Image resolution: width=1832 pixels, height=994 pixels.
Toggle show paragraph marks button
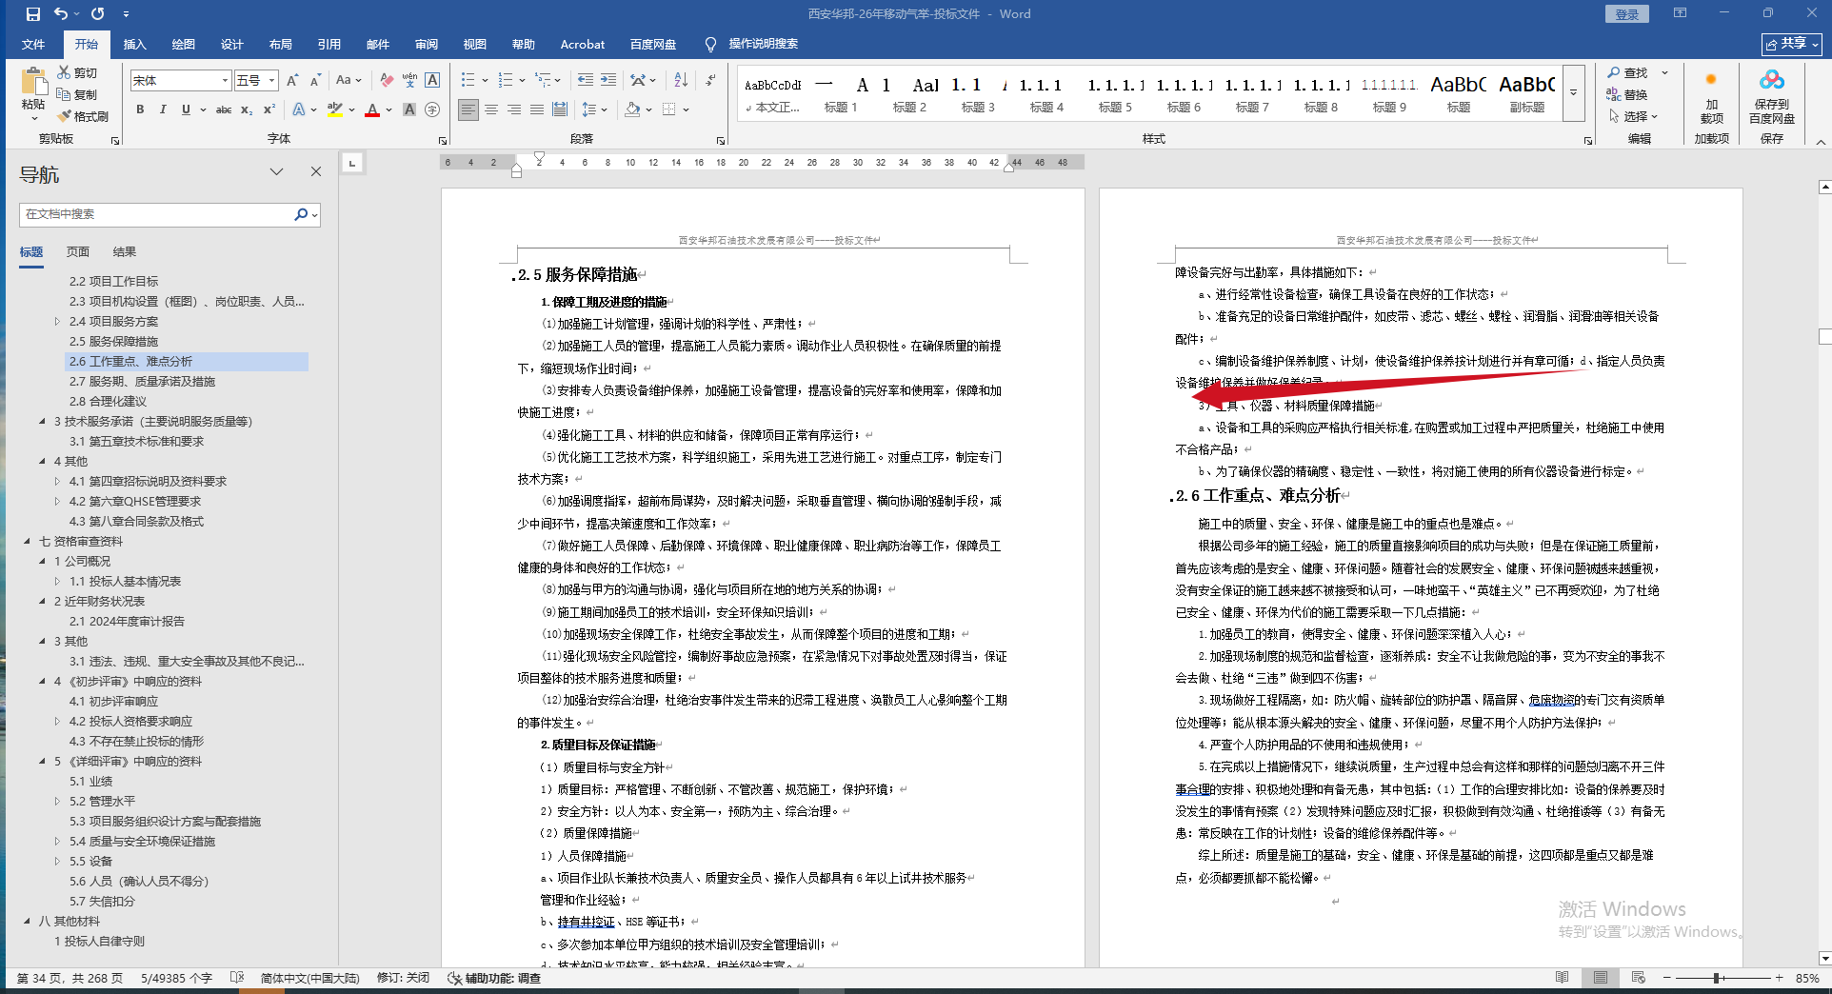pos(710,80)
